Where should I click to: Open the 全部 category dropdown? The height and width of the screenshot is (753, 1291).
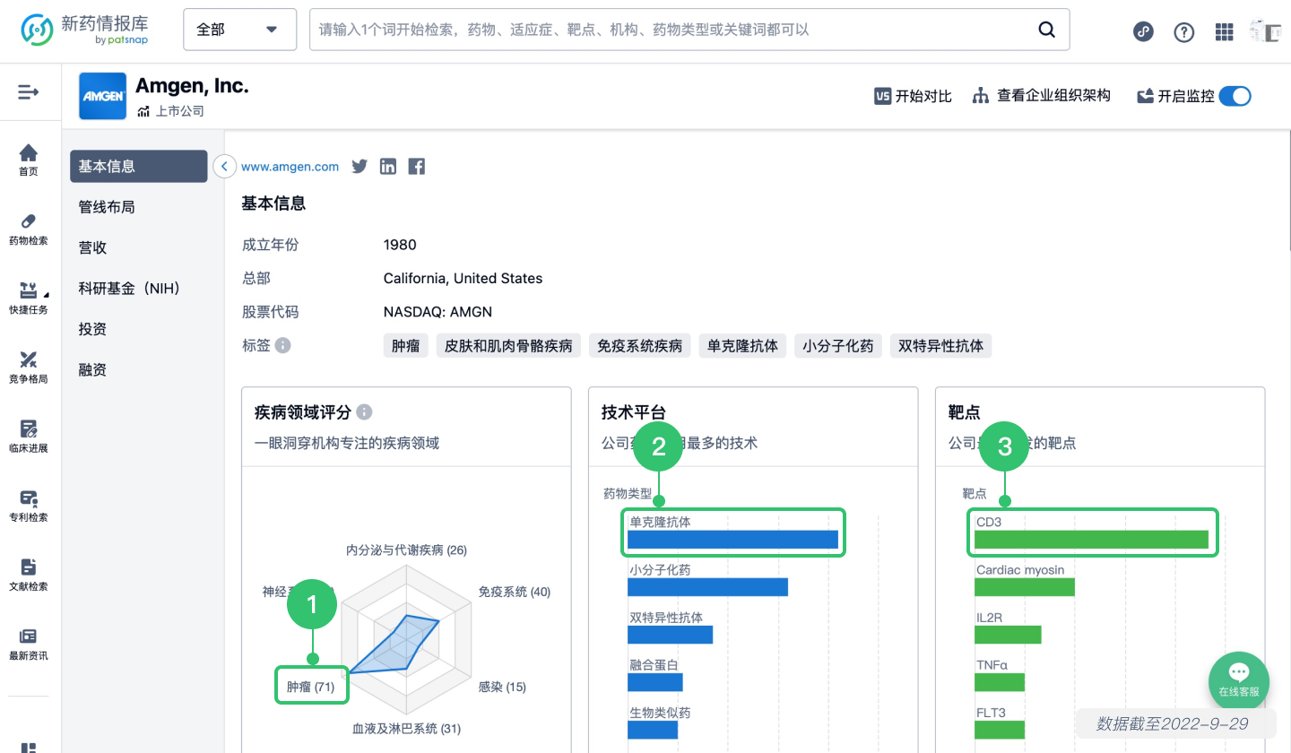click(239, 30)
